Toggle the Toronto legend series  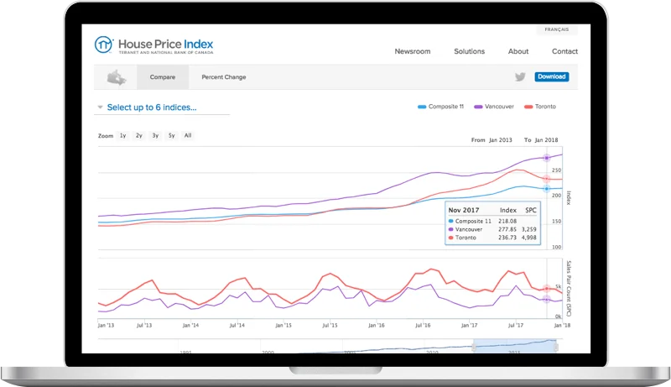[x=539, y=107]
